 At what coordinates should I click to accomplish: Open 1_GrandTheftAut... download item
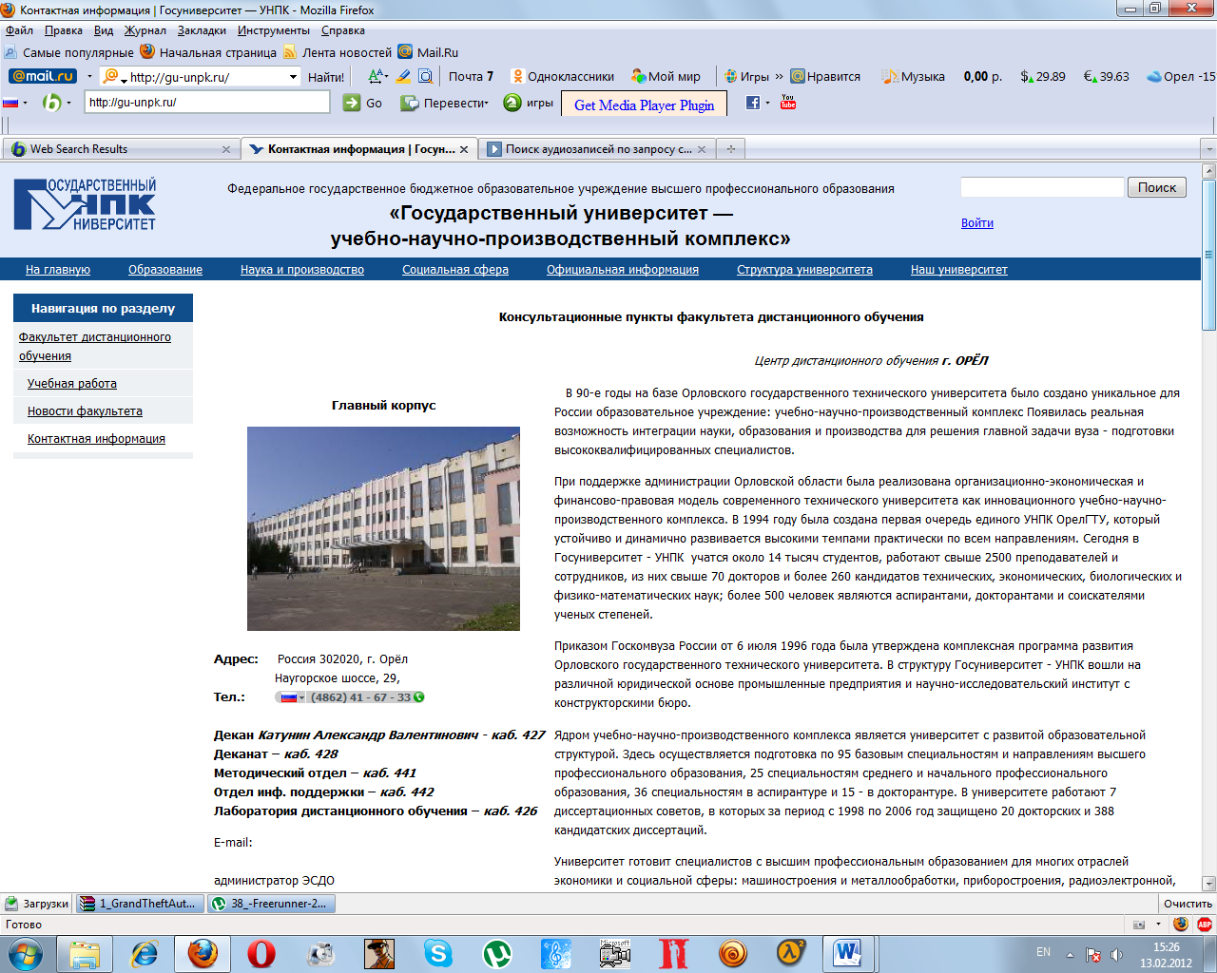pyautogui.click(x=141, y=904)
